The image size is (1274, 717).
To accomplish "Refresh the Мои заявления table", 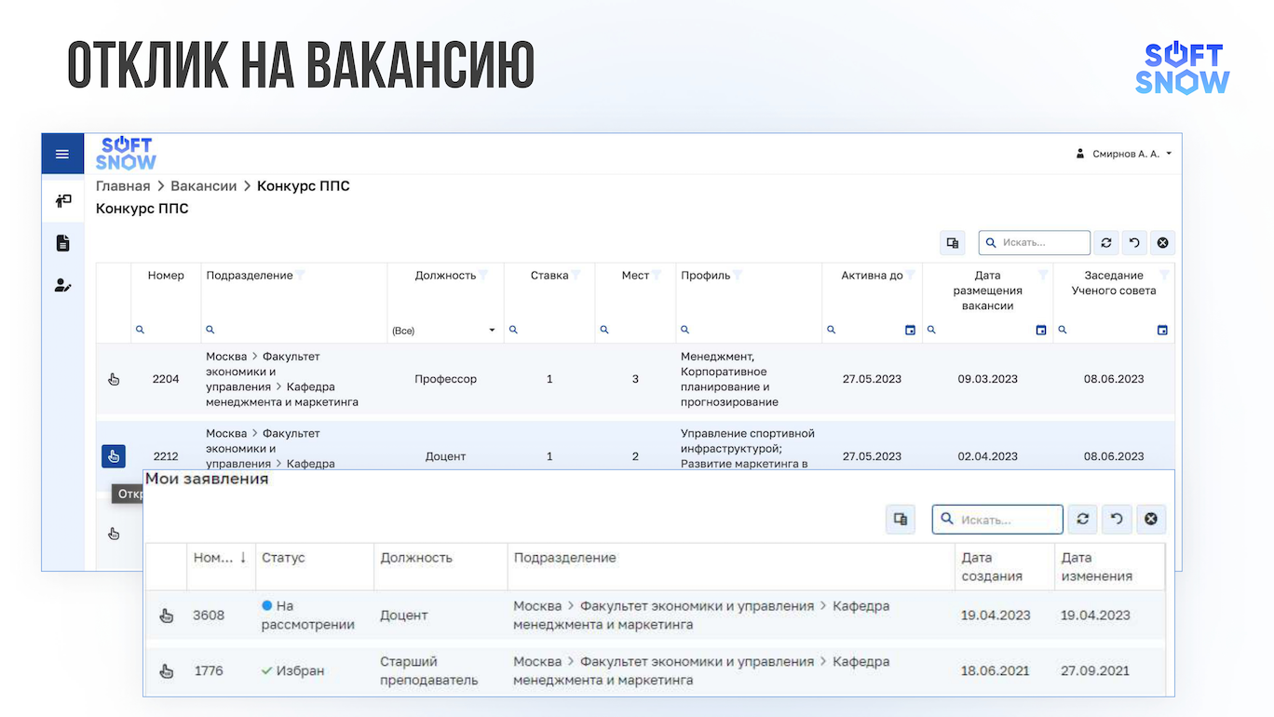I will coord(1082,520).
